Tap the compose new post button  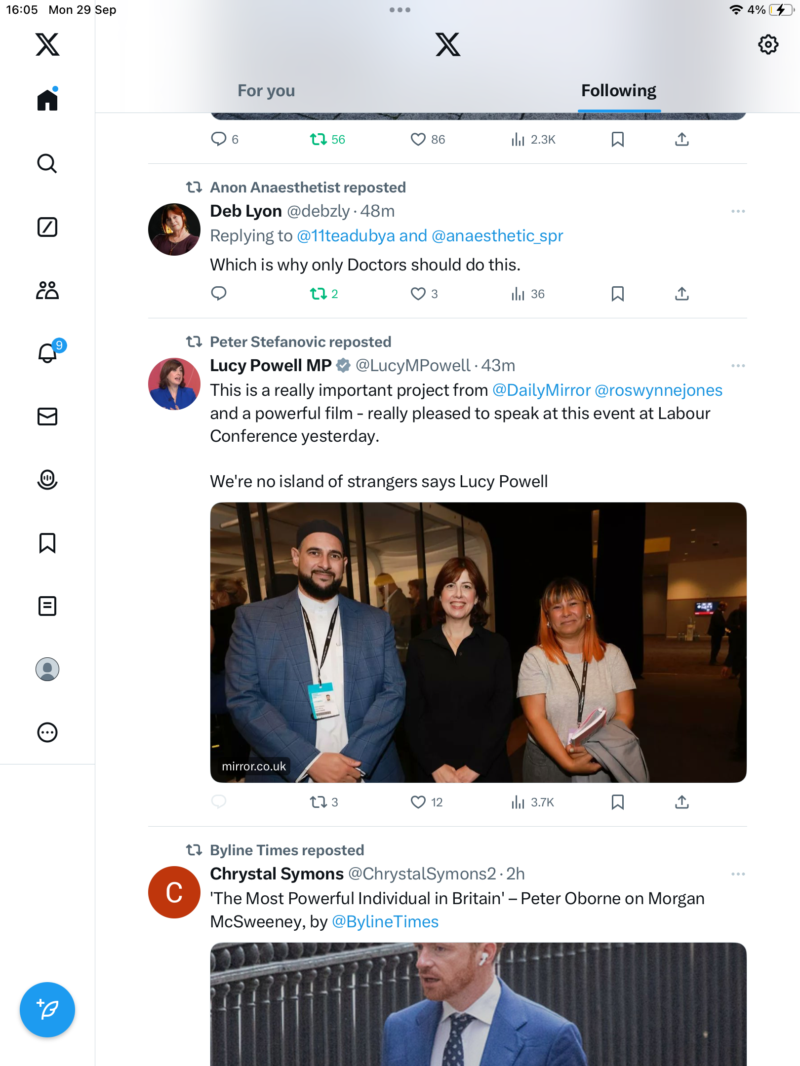click(x=47, y=1010)
